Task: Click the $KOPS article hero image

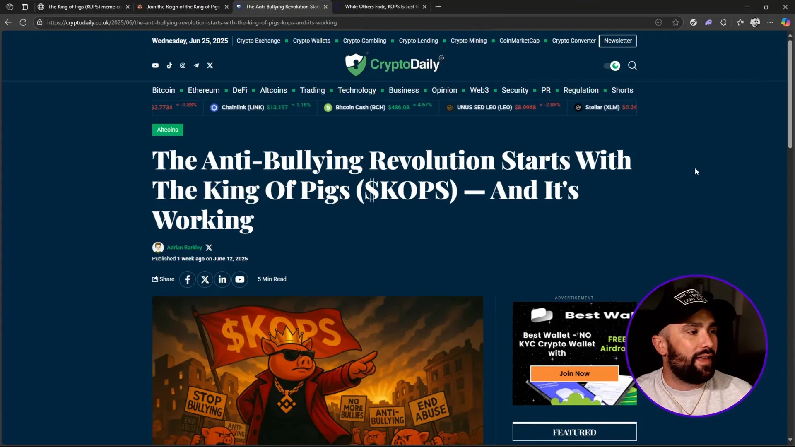Action: [318, 370]
